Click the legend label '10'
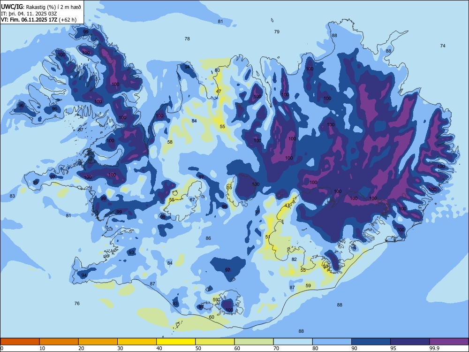 42,348
